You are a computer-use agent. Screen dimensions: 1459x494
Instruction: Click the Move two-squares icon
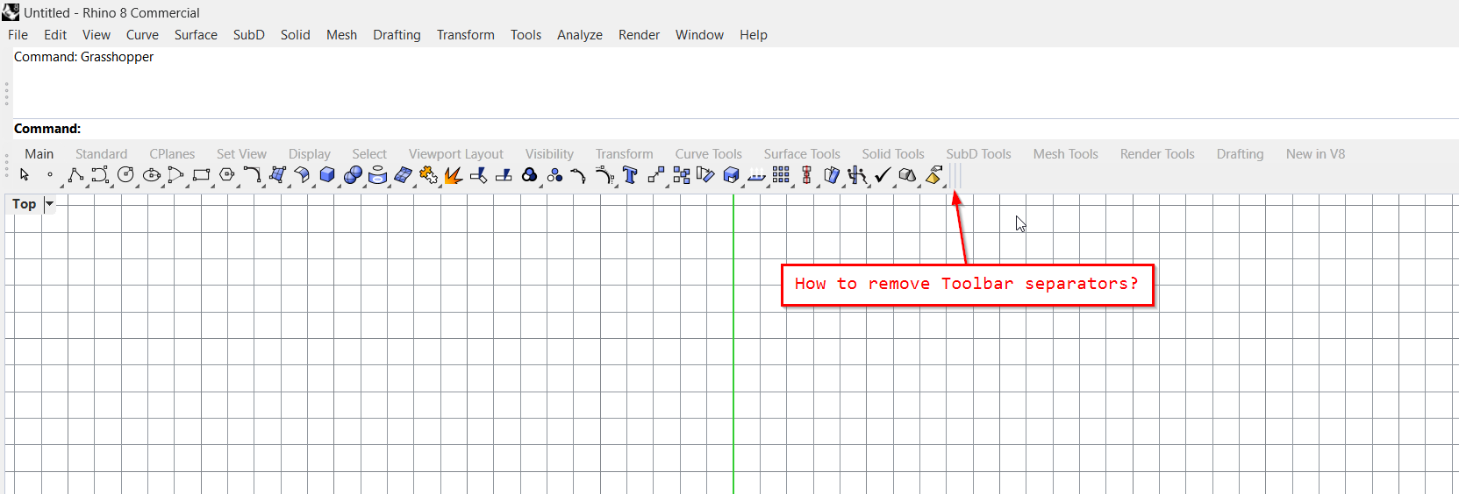[655, 175]
